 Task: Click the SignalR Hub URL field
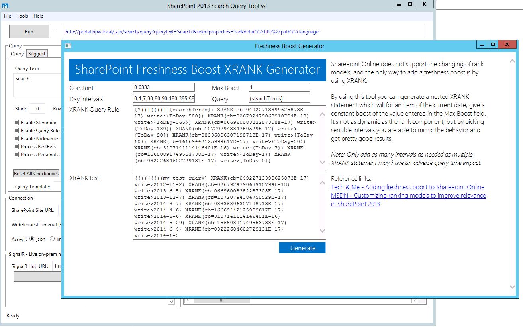pos(57,266)
